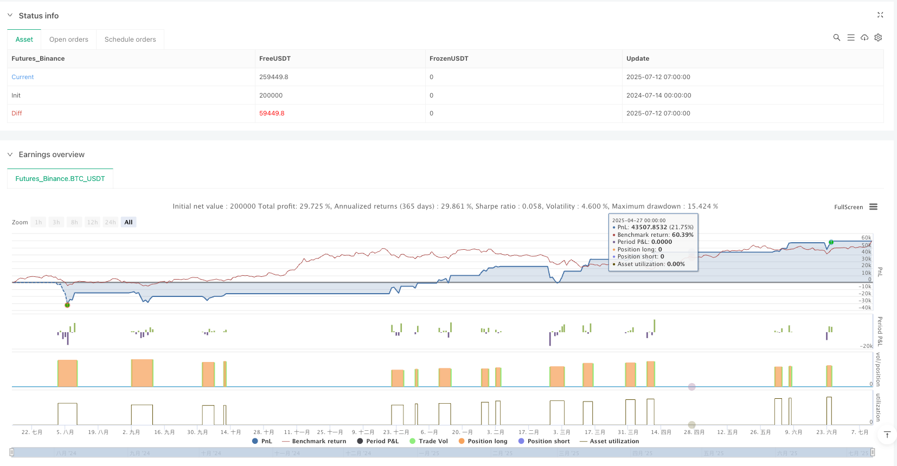Toggle the PnL series in the legend
897x466 pixels.
pyautogui.click(x=262, y=441)
